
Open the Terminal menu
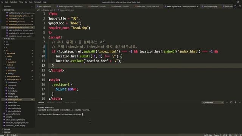pos(37,2)
